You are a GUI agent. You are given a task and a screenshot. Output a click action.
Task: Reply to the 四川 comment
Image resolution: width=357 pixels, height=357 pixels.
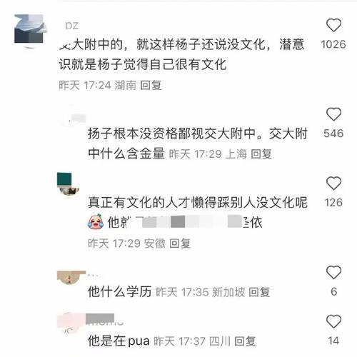pos(245,341)
